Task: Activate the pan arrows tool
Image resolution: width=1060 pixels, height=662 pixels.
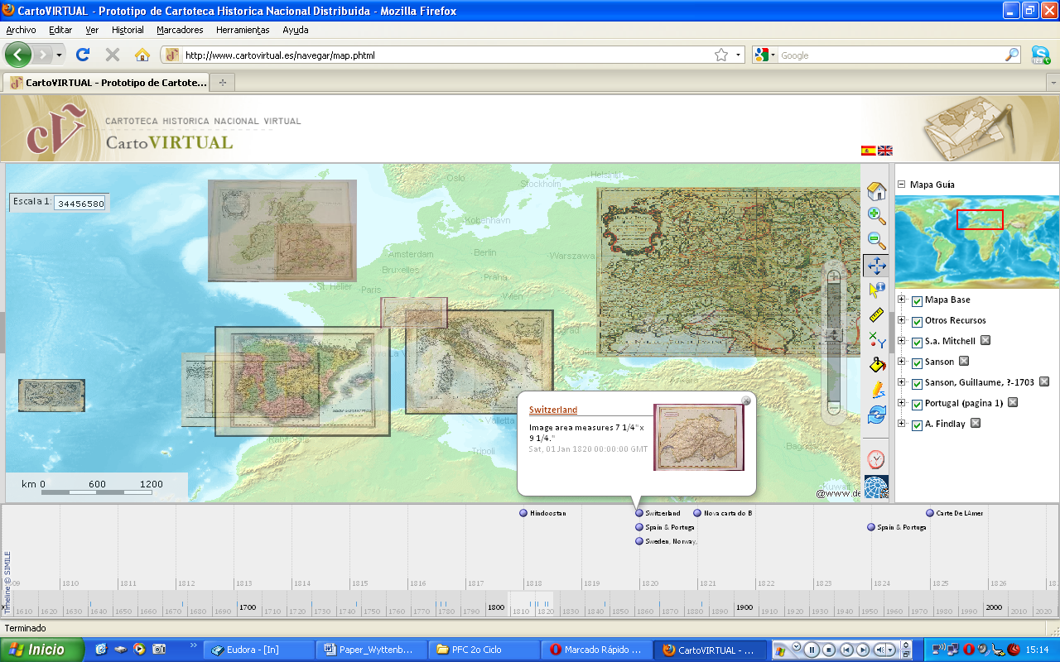Action: tap(876, 266)
